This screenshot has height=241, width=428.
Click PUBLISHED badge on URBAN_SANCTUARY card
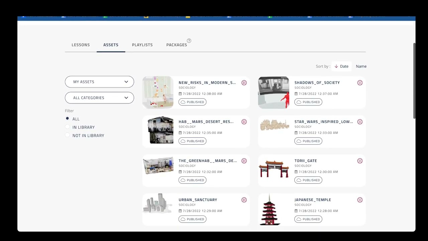click(x=192, y=219)
